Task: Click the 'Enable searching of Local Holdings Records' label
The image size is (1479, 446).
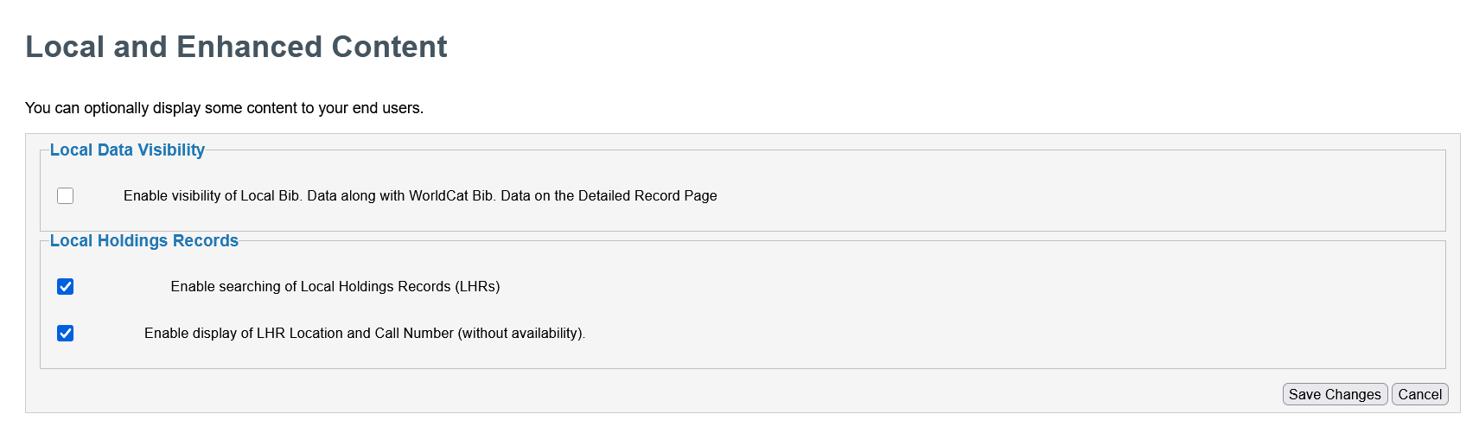Action: pos(335,287)
